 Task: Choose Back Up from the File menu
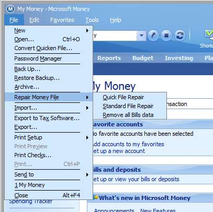27,69
